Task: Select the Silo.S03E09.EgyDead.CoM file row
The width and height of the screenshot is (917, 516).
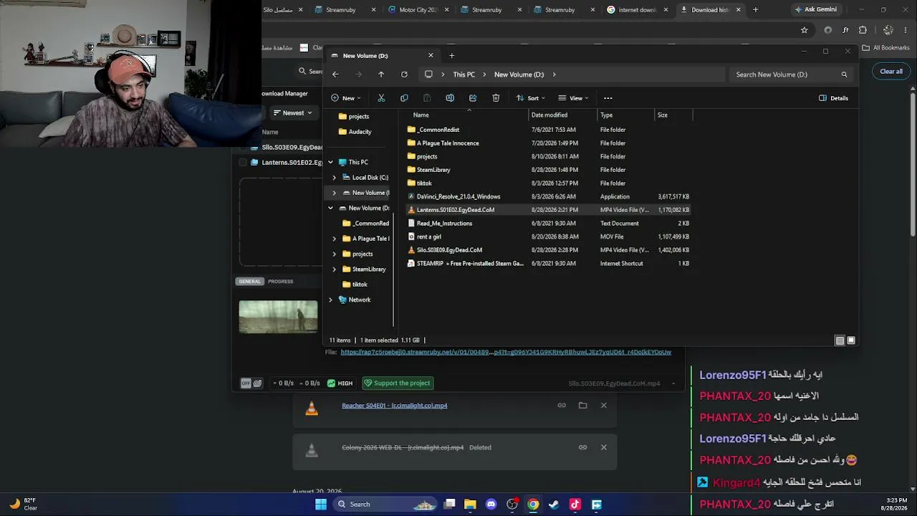Action: (x=548, y=250)
